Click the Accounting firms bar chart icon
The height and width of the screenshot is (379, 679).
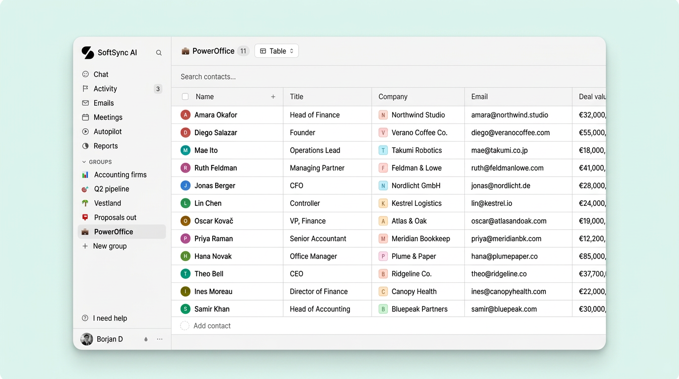85,175
